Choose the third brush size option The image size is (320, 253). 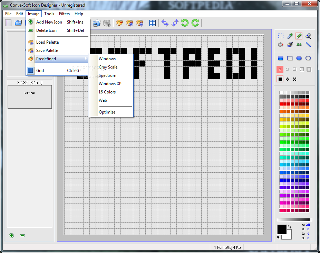pyautogui.click(x=294, y=69)
